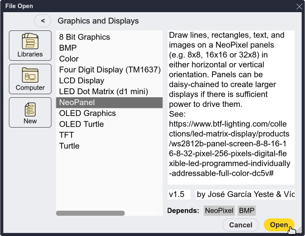The image size is (305, 236).
Task: Choose BMP from the list
Action: click(x=68, y=48)
